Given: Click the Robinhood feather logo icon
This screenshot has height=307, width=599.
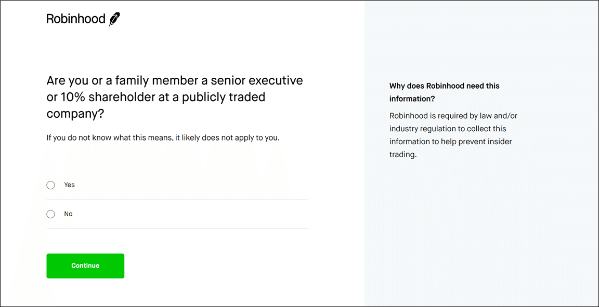Looking at the screenshot, I should coord(114,19).
